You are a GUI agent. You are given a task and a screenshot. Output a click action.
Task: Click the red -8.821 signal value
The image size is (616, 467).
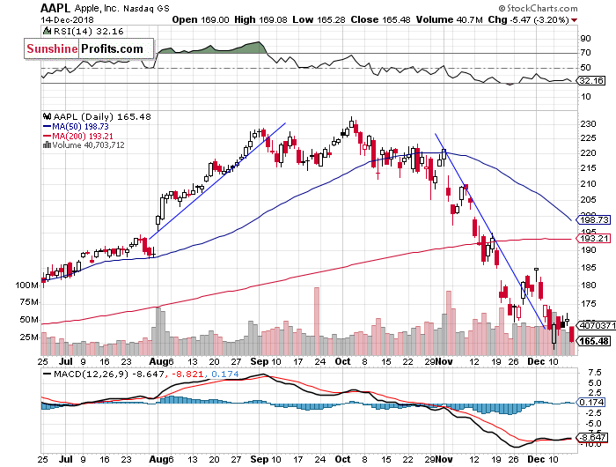click(x=187, y=374)
